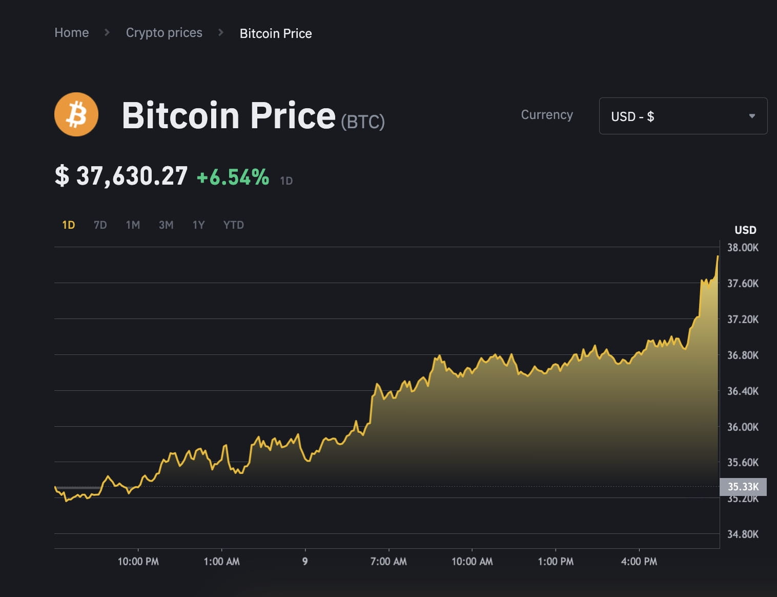This screenshot has width=777, height=597.
Task: Switch to the 7D chart view
Action: click(x=100, y=225)
